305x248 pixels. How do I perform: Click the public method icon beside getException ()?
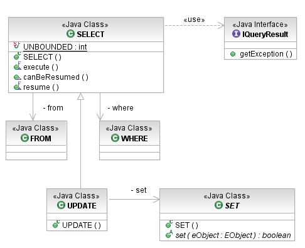click(233, 54)
